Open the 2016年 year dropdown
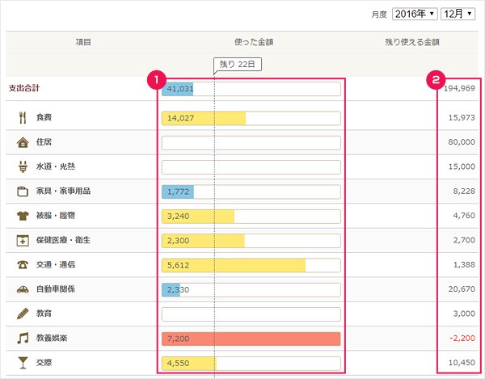485x379 pixels. point(414,14)
